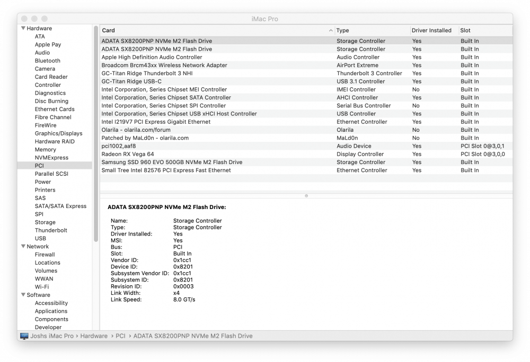530x362 pixels.
Task: Click PCI in the path bar
Action: click(120, 336)
